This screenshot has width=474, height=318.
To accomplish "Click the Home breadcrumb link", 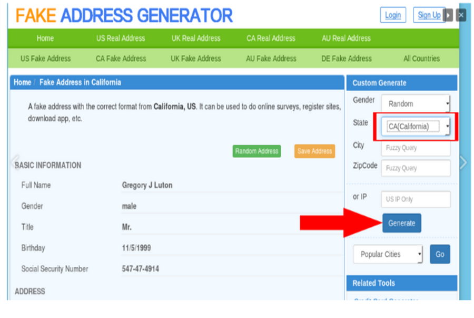I will 22,82.
